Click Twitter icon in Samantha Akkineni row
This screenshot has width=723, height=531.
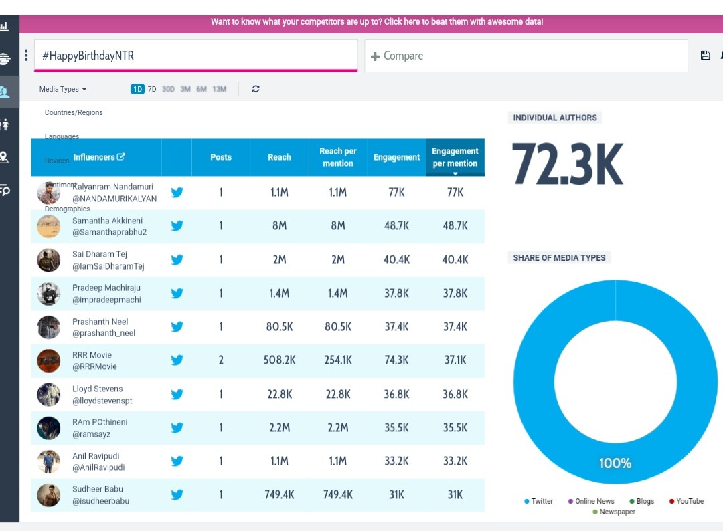[177, 225]
